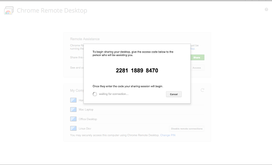Image resolution: width=272 pixels, height=165 pixels.
Task: Click the first computer icon in My Computers
Action: [73, 100]
